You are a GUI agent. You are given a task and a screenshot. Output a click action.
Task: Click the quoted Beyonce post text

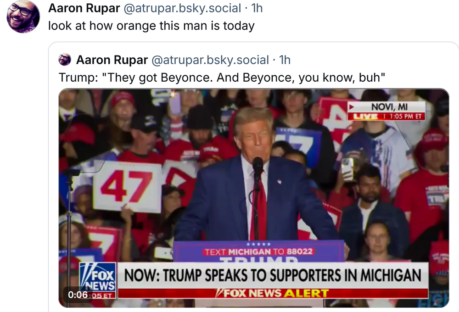coord(222,78)
